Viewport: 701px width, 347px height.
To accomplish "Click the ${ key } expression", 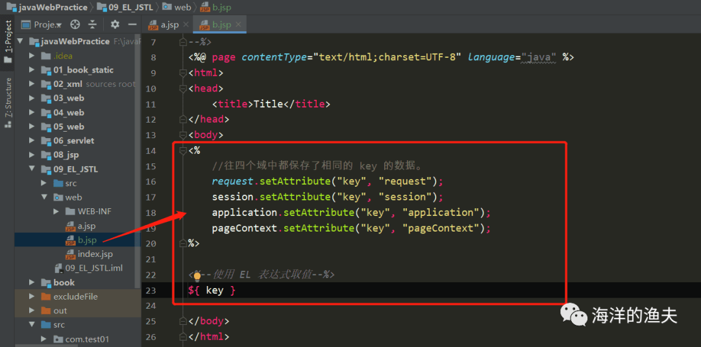I will click(x=212, y=291).
